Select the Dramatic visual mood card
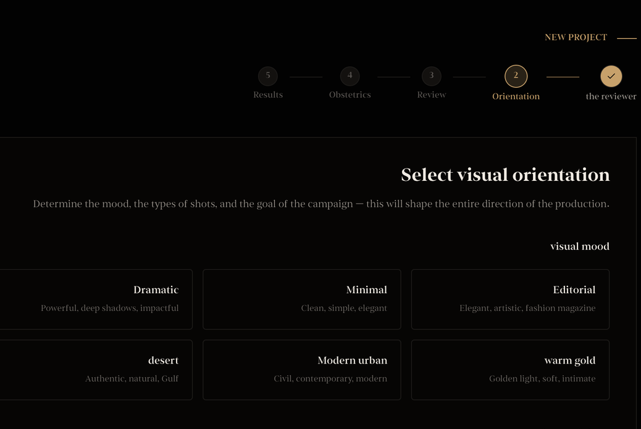Image resolution: width=641 pixels, height=429 pixels. [x=93, y=299]
